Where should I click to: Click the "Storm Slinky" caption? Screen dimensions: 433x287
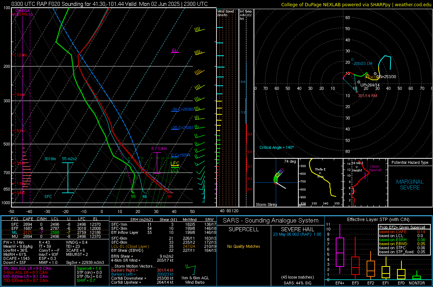(266, 205)
